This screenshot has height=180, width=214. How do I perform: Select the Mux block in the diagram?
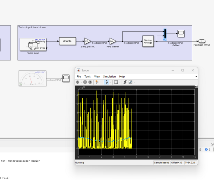pos(165,34)
